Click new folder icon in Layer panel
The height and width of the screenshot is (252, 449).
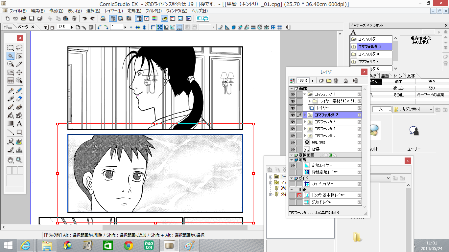[x=328, y=80]
